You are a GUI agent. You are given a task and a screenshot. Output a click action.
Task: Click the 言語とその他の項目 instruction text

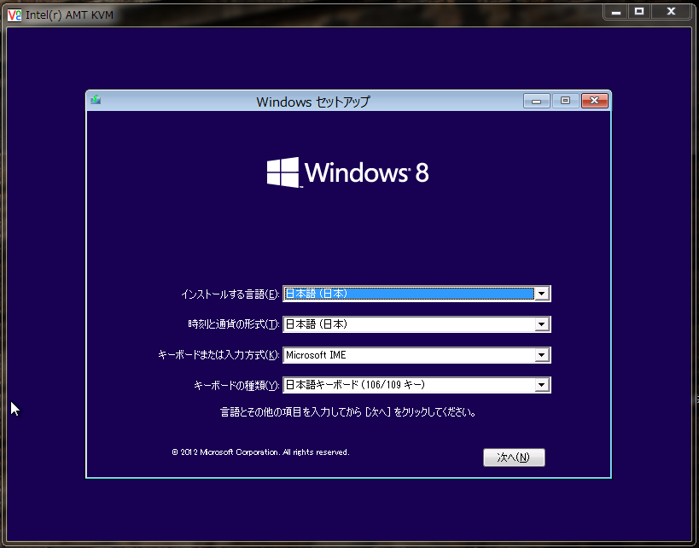[347, 412]
